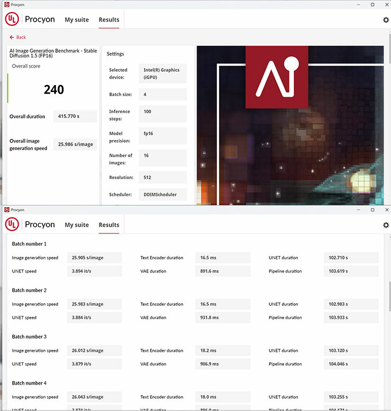Viewport: 391px width, 411px height.
Task: Click Scheduler value DDIMScheduler
Action: pos(163,194)
